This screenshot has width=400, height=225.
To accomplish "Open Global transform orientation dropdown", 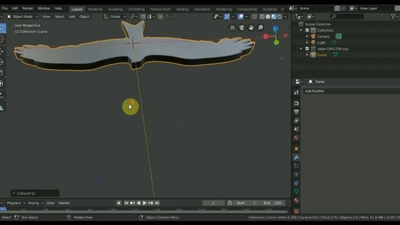I will coord(115,17).
